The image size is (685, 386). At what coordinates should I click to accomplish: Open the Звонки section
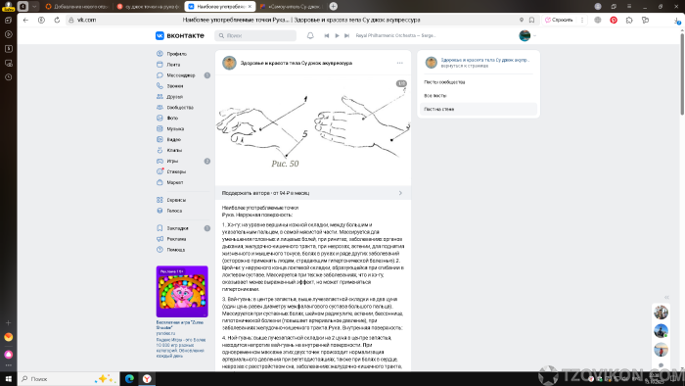[175, 86]
